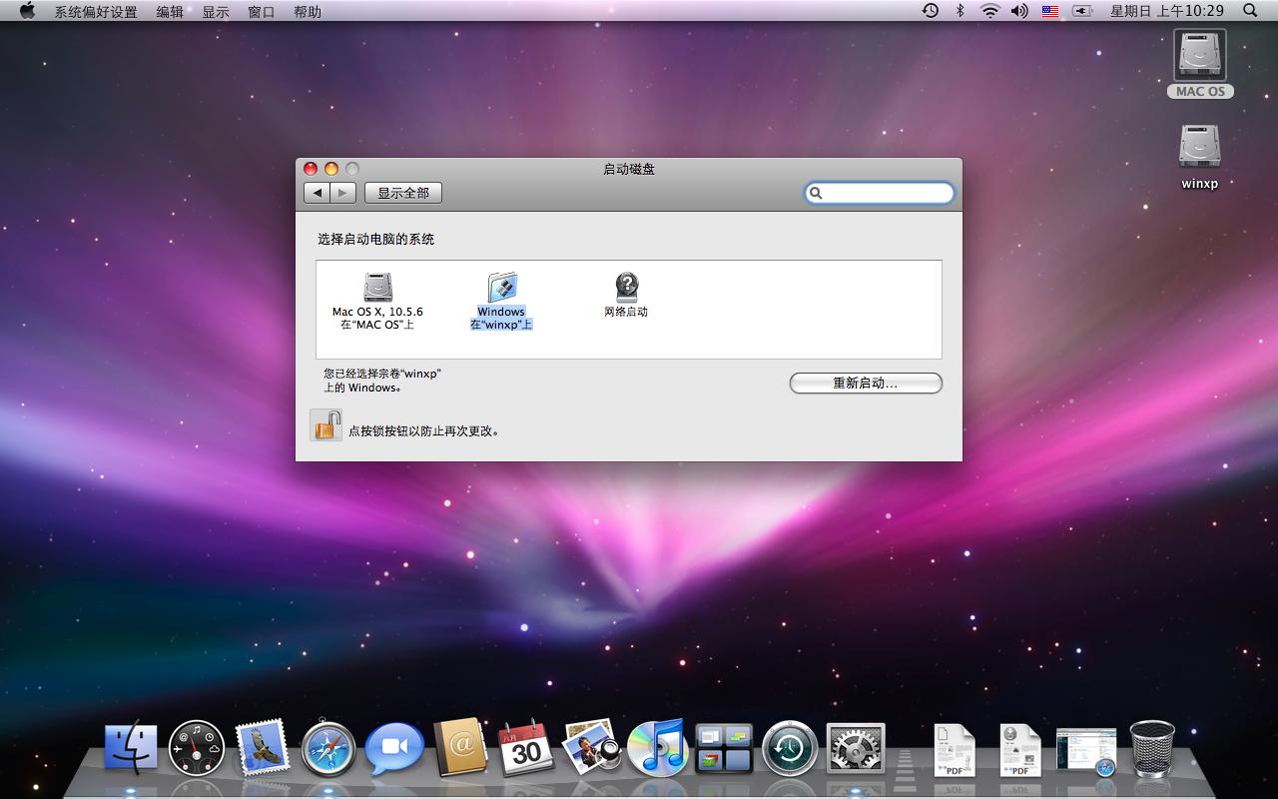The height and width of the screenshot is (799, 1278).
Task: Select the MAC OS drive on the desktop
Action: click(1200, 64)
